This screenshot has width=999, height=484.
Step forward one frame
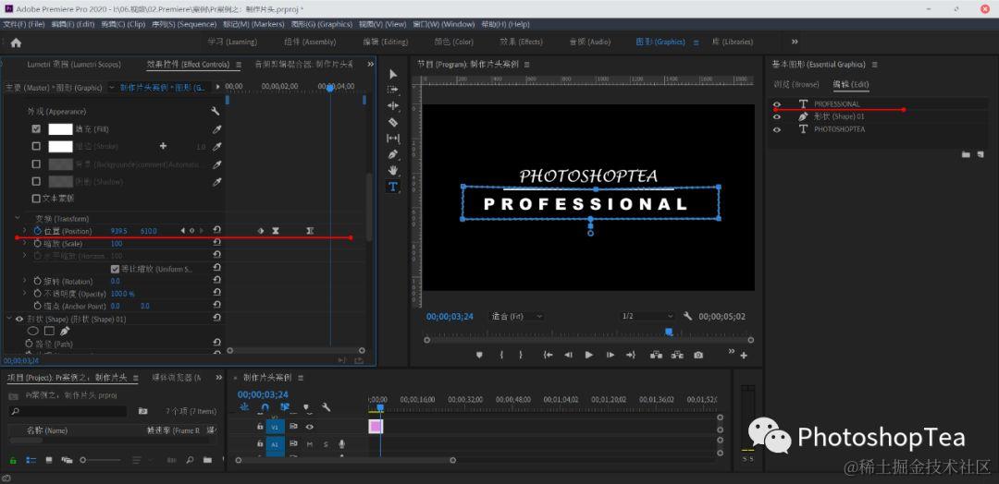[x=610, y=355]
